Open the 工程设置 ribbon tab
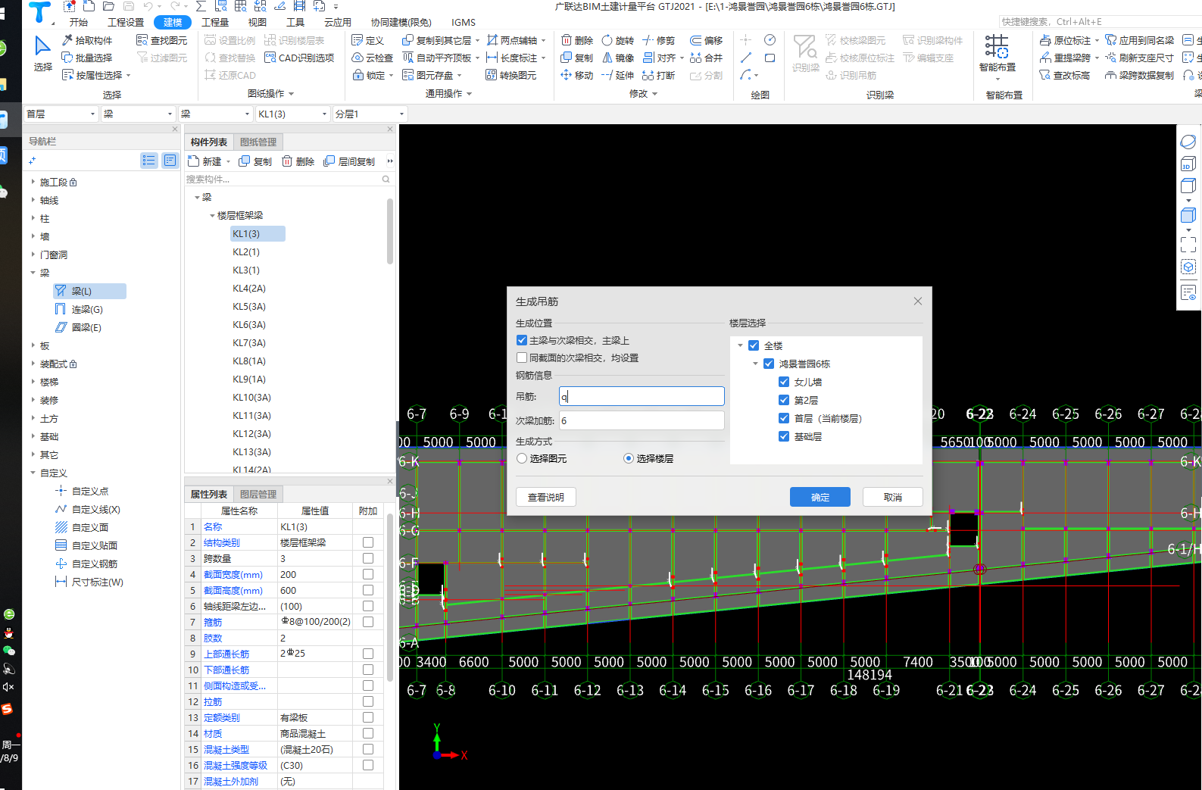The height and width of the screenshot is (790, 1202). pyautogui.click(x=126, y=22)
